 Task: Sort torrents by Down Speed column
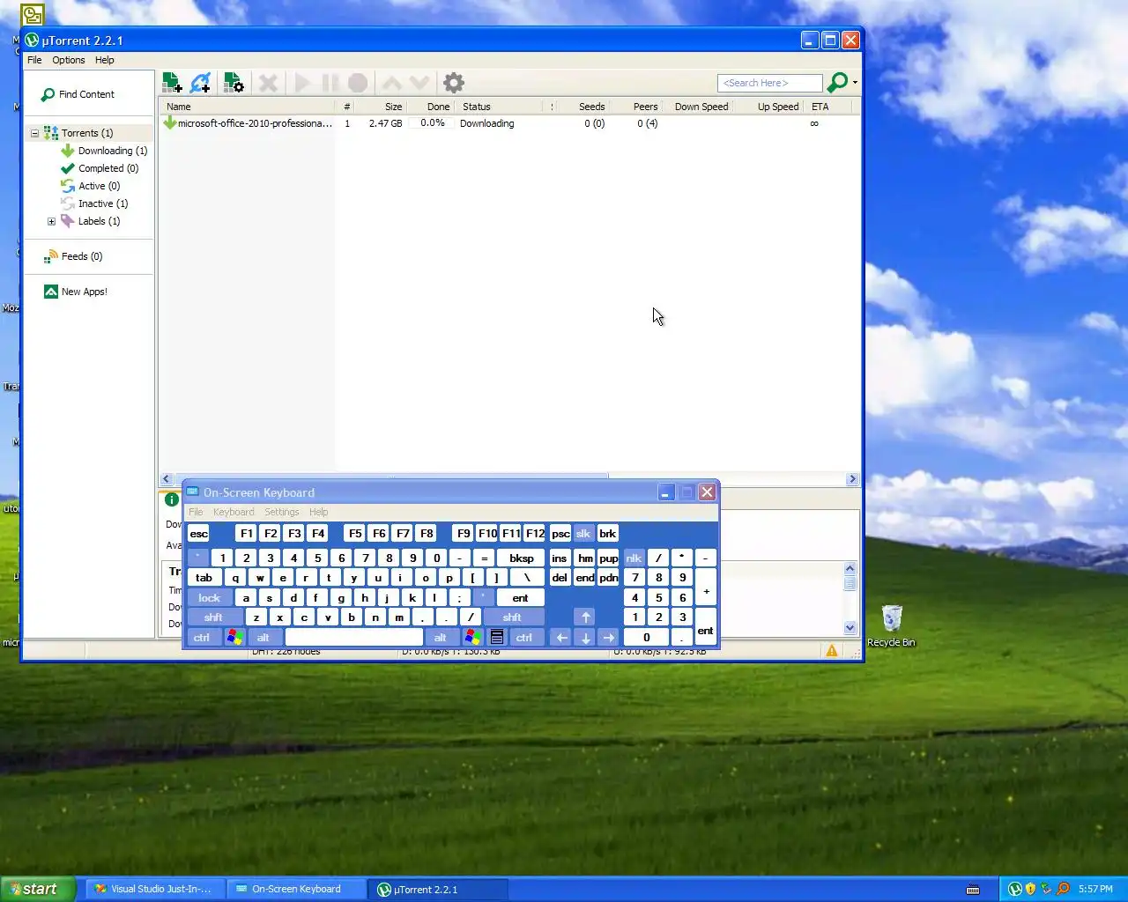pos(697,107)
